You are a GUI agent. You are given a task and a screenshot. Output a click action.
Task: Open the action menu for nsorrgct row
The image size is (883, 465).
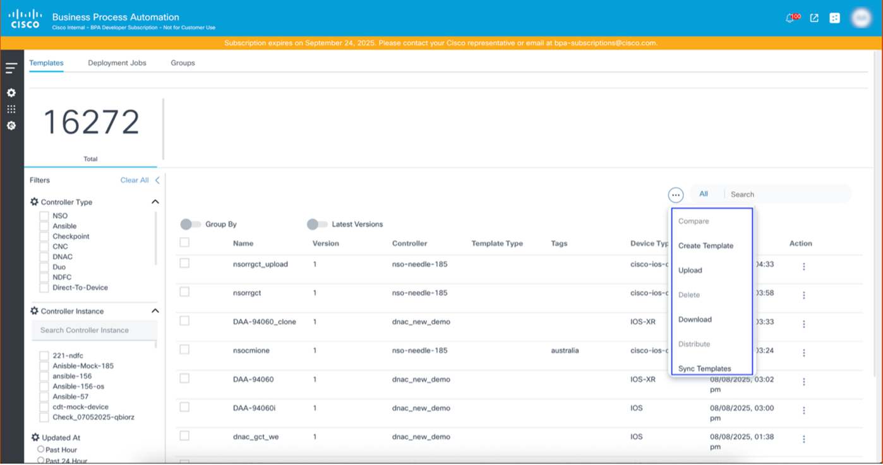click(x=804, y=295)
